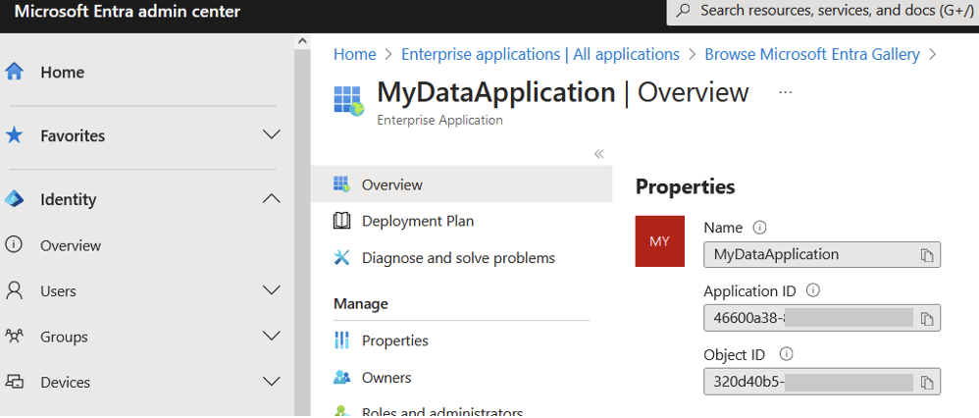Copy the Name field value icon
Image resolution: width=979 pixels, height=418 pixels.
(927, 255)
